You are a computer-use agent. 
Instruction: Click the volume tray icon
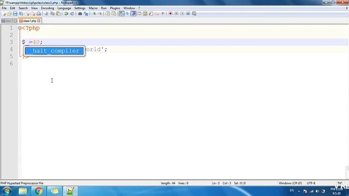point(317,191)
